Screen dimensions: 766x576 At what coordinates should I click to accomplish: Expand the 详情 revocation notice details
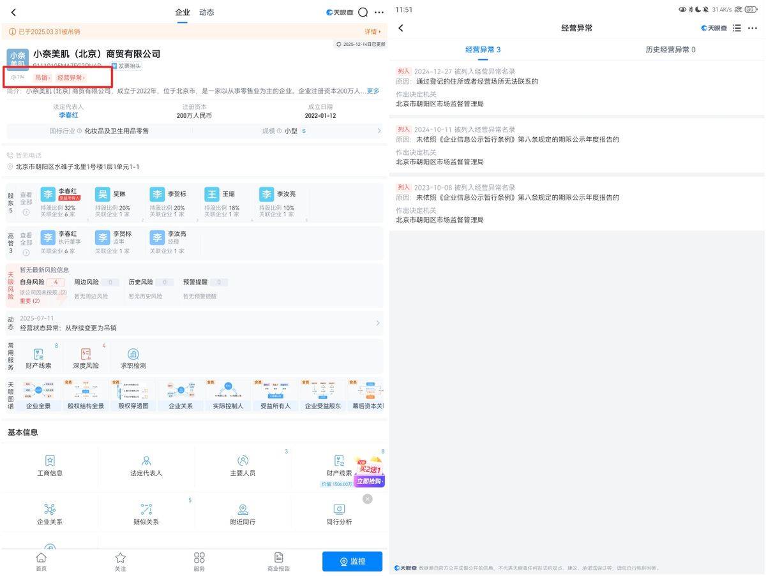(x=372, y=31)
